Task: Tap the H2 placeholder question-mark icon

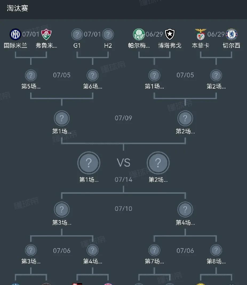Action: [108, 34]
